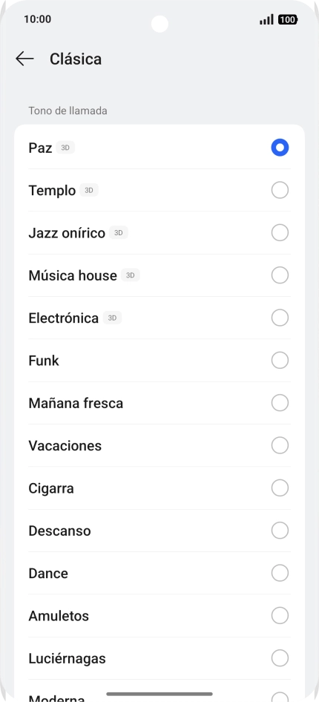Tap the 3D badge beside Música house
This screenshot has height=702, width=319.
pos(130,275)
